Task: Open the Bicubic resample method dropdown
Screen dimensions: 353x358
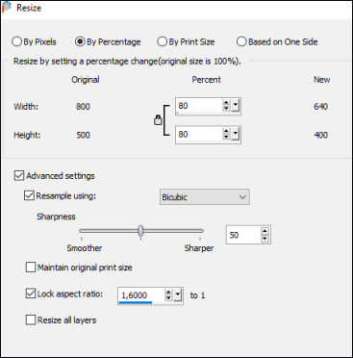Action: [x=205, y=197]
